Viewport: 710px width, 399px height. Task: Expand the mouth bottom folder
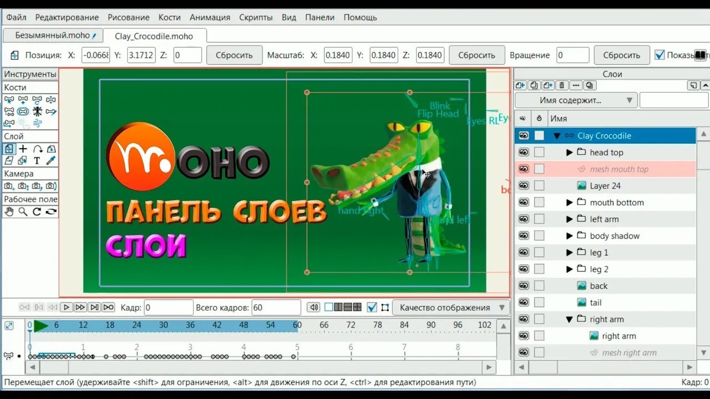(569, 202)
